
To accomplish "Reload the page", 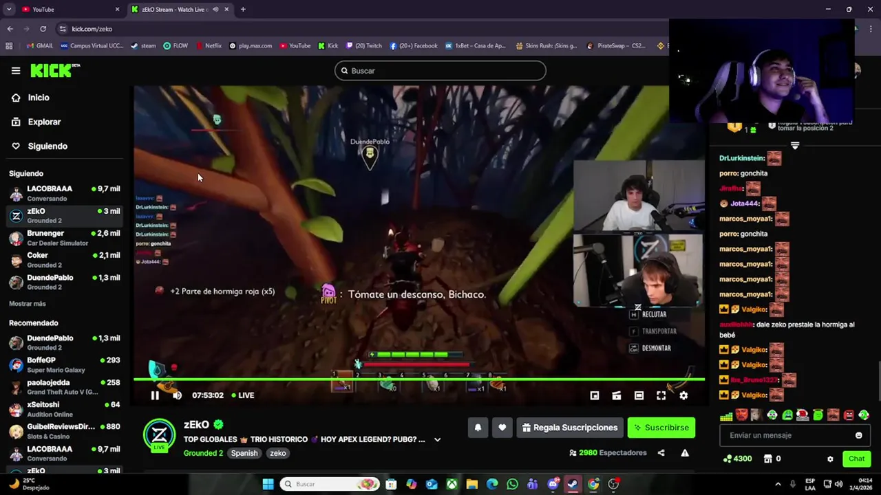I will (x=43, y=29).
